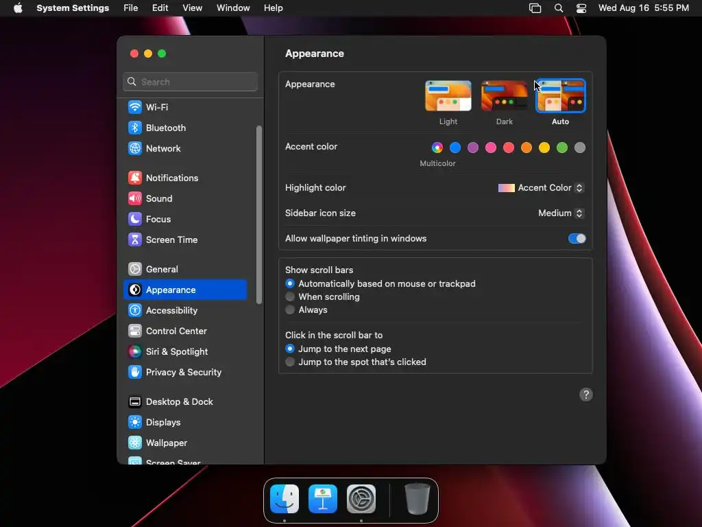Viewport: 702px width, 527px height.
Task: Select Desktop & Dock settings
Action: tap(184, 402)
